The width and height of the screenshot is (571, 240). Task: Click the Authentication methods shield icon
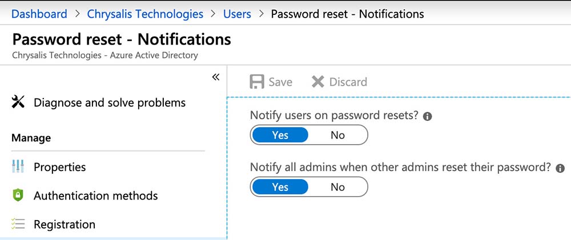point(18,196)
